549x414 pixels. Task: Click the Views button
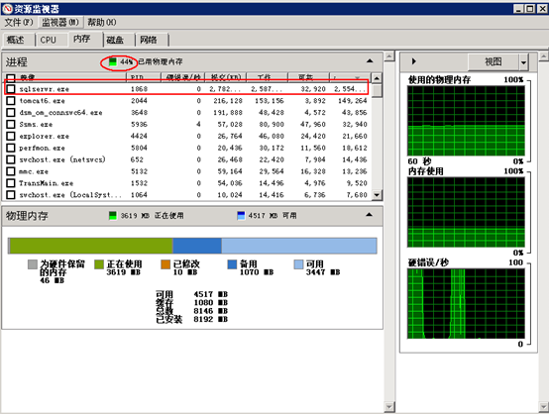[x=494, y=62]
